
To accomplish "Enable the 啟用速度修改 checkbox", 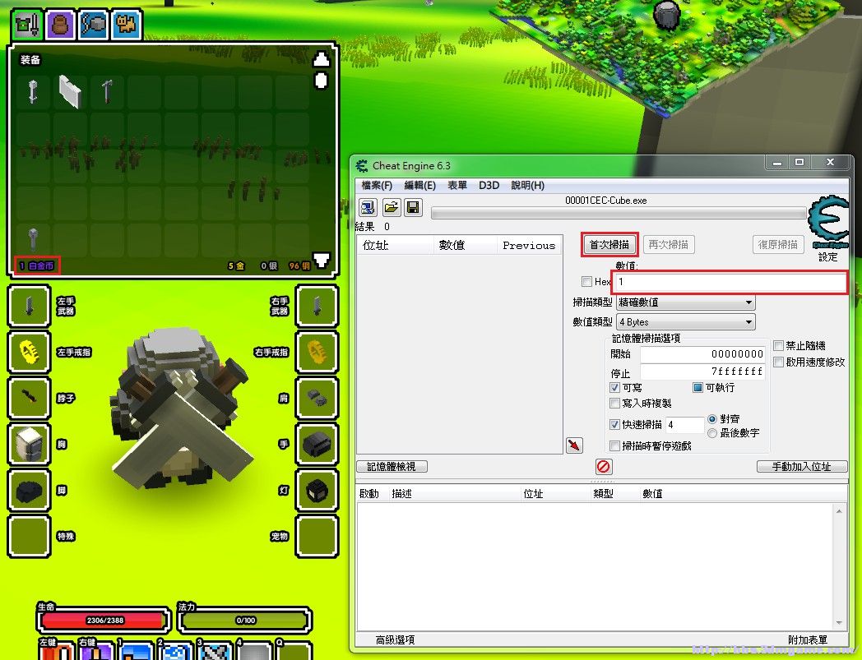I will coord(778,362).
